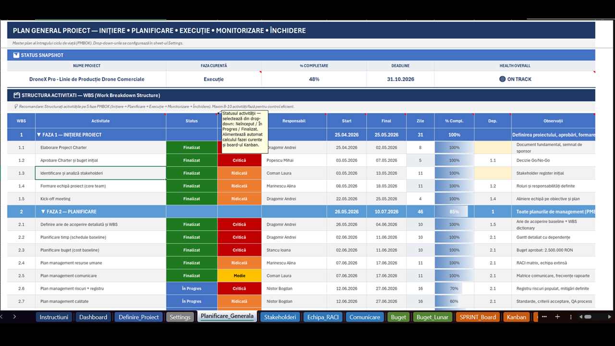This screenshot has width=615, height=346.
Task: Select În Progres status for Plan management calitate
Action: [192, 301]
